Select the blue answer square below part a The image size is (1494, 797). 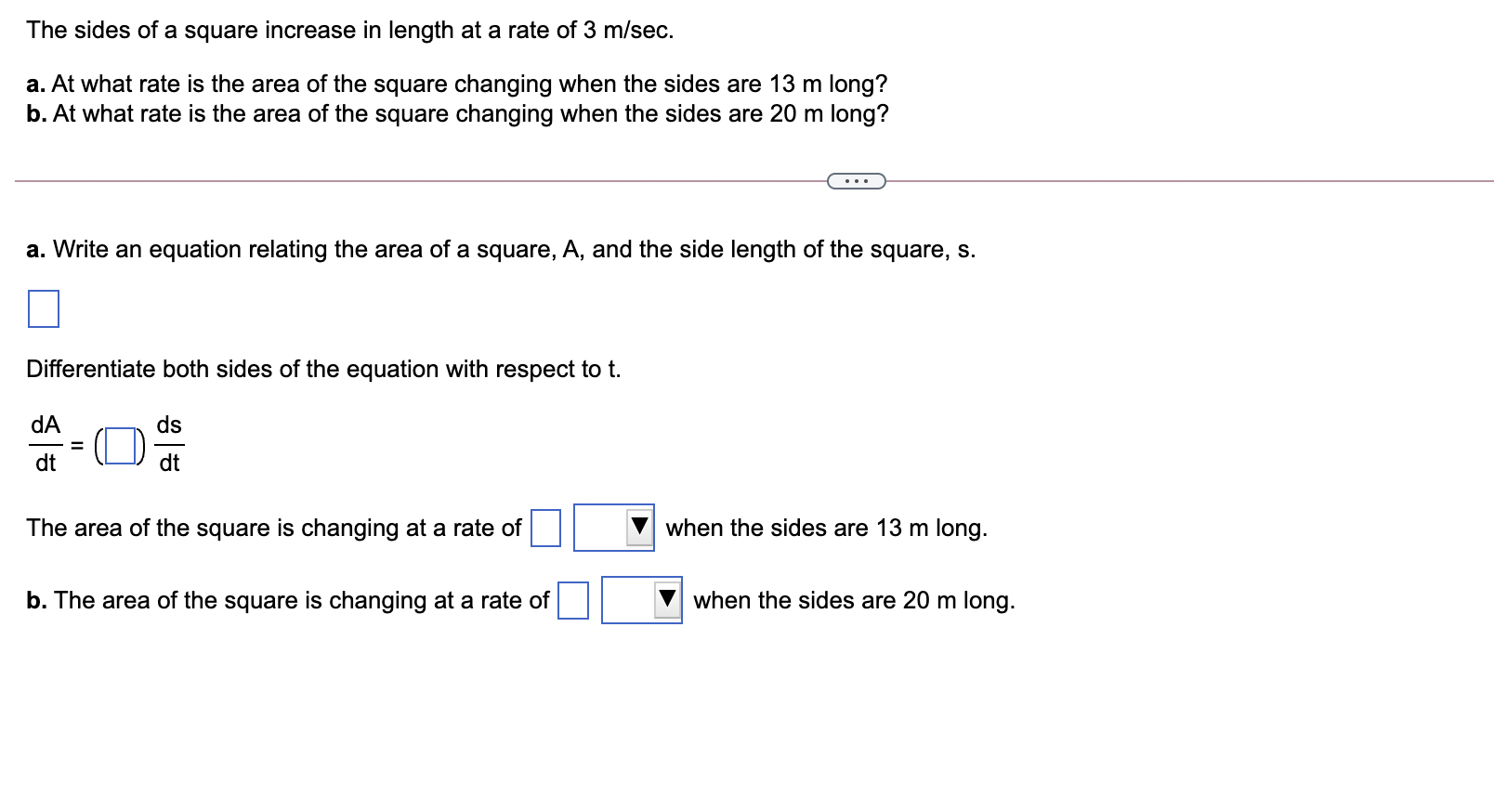click(x=43, y=308)
